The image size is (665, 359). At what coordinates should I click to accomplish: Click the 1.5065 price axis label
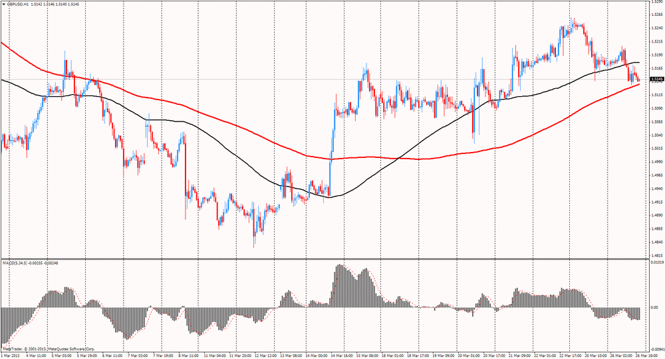point(656,121)
